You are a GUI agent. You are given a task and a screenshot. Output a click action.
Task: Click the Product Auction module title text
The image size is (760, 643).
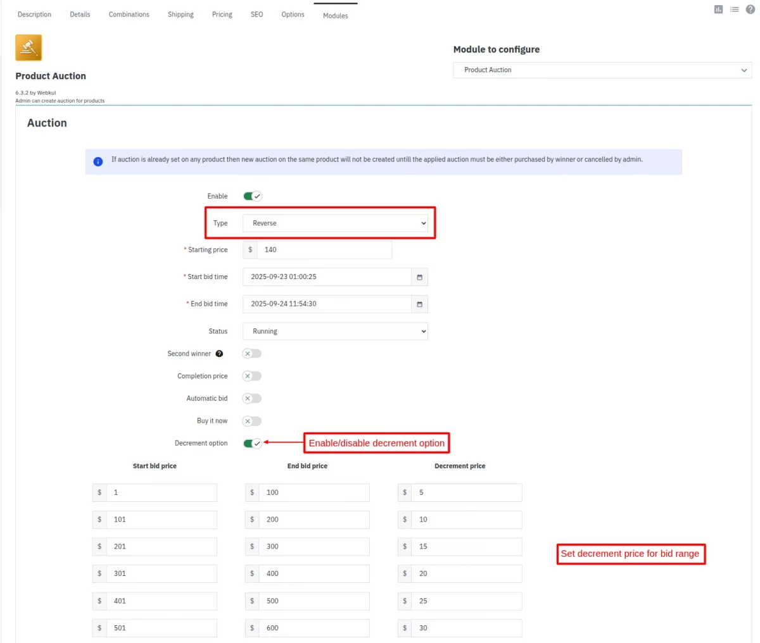pyautogui.click(x=51, y=76)
